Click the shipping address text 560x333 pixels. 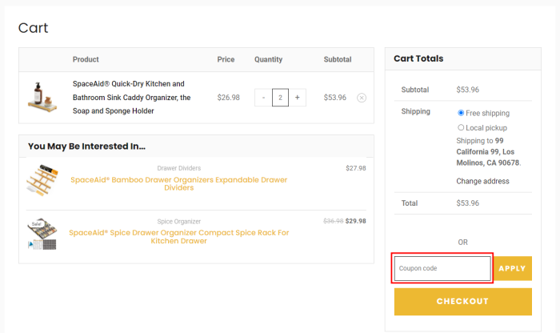pyautogui.click(x=488, y=152)
